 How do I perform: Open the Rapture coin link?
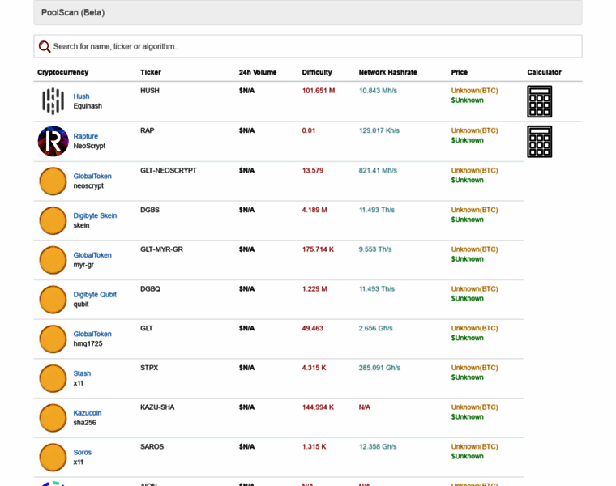pyautogui.click(x=86, y=136)
